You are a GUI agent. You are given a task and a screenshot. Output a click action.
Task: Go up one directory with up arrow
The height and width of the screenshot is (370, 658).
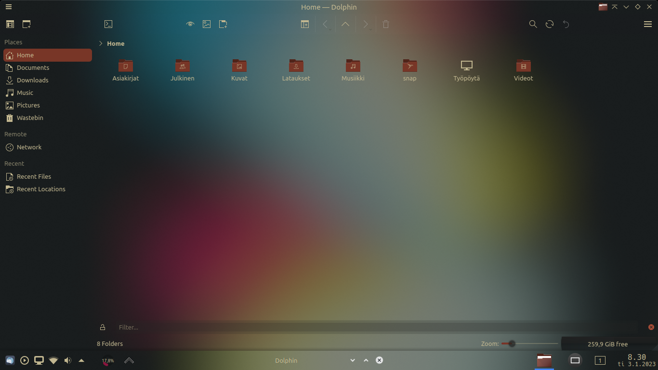point(345,24)
